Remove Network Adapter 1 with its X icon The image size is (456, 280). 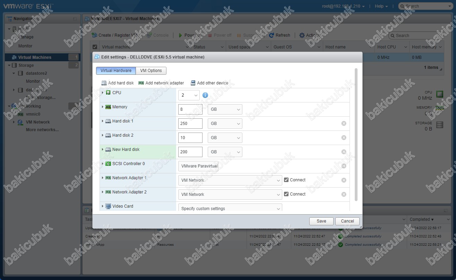[x=344, y=180]
